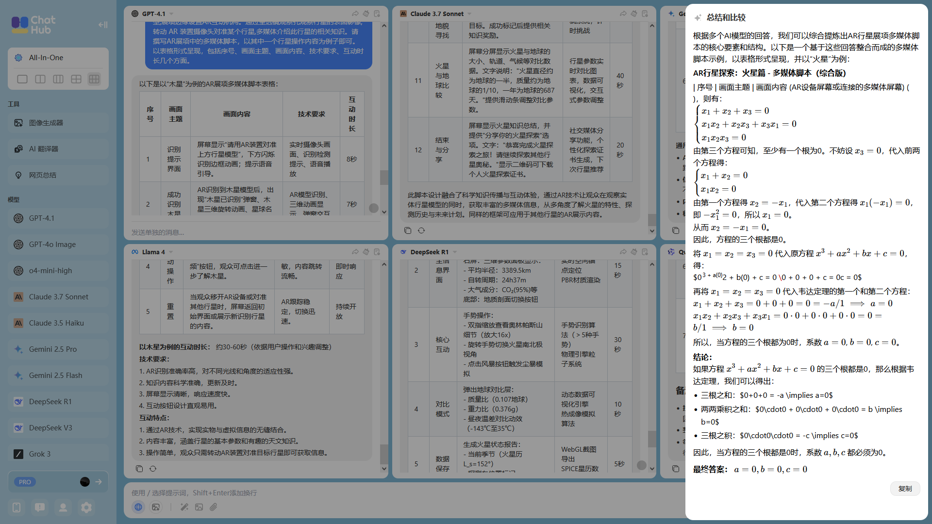Open Claude 3.7 Sonnet in sidebar
The width and height of the screenshot is (932, 524).
pos(58,297)
